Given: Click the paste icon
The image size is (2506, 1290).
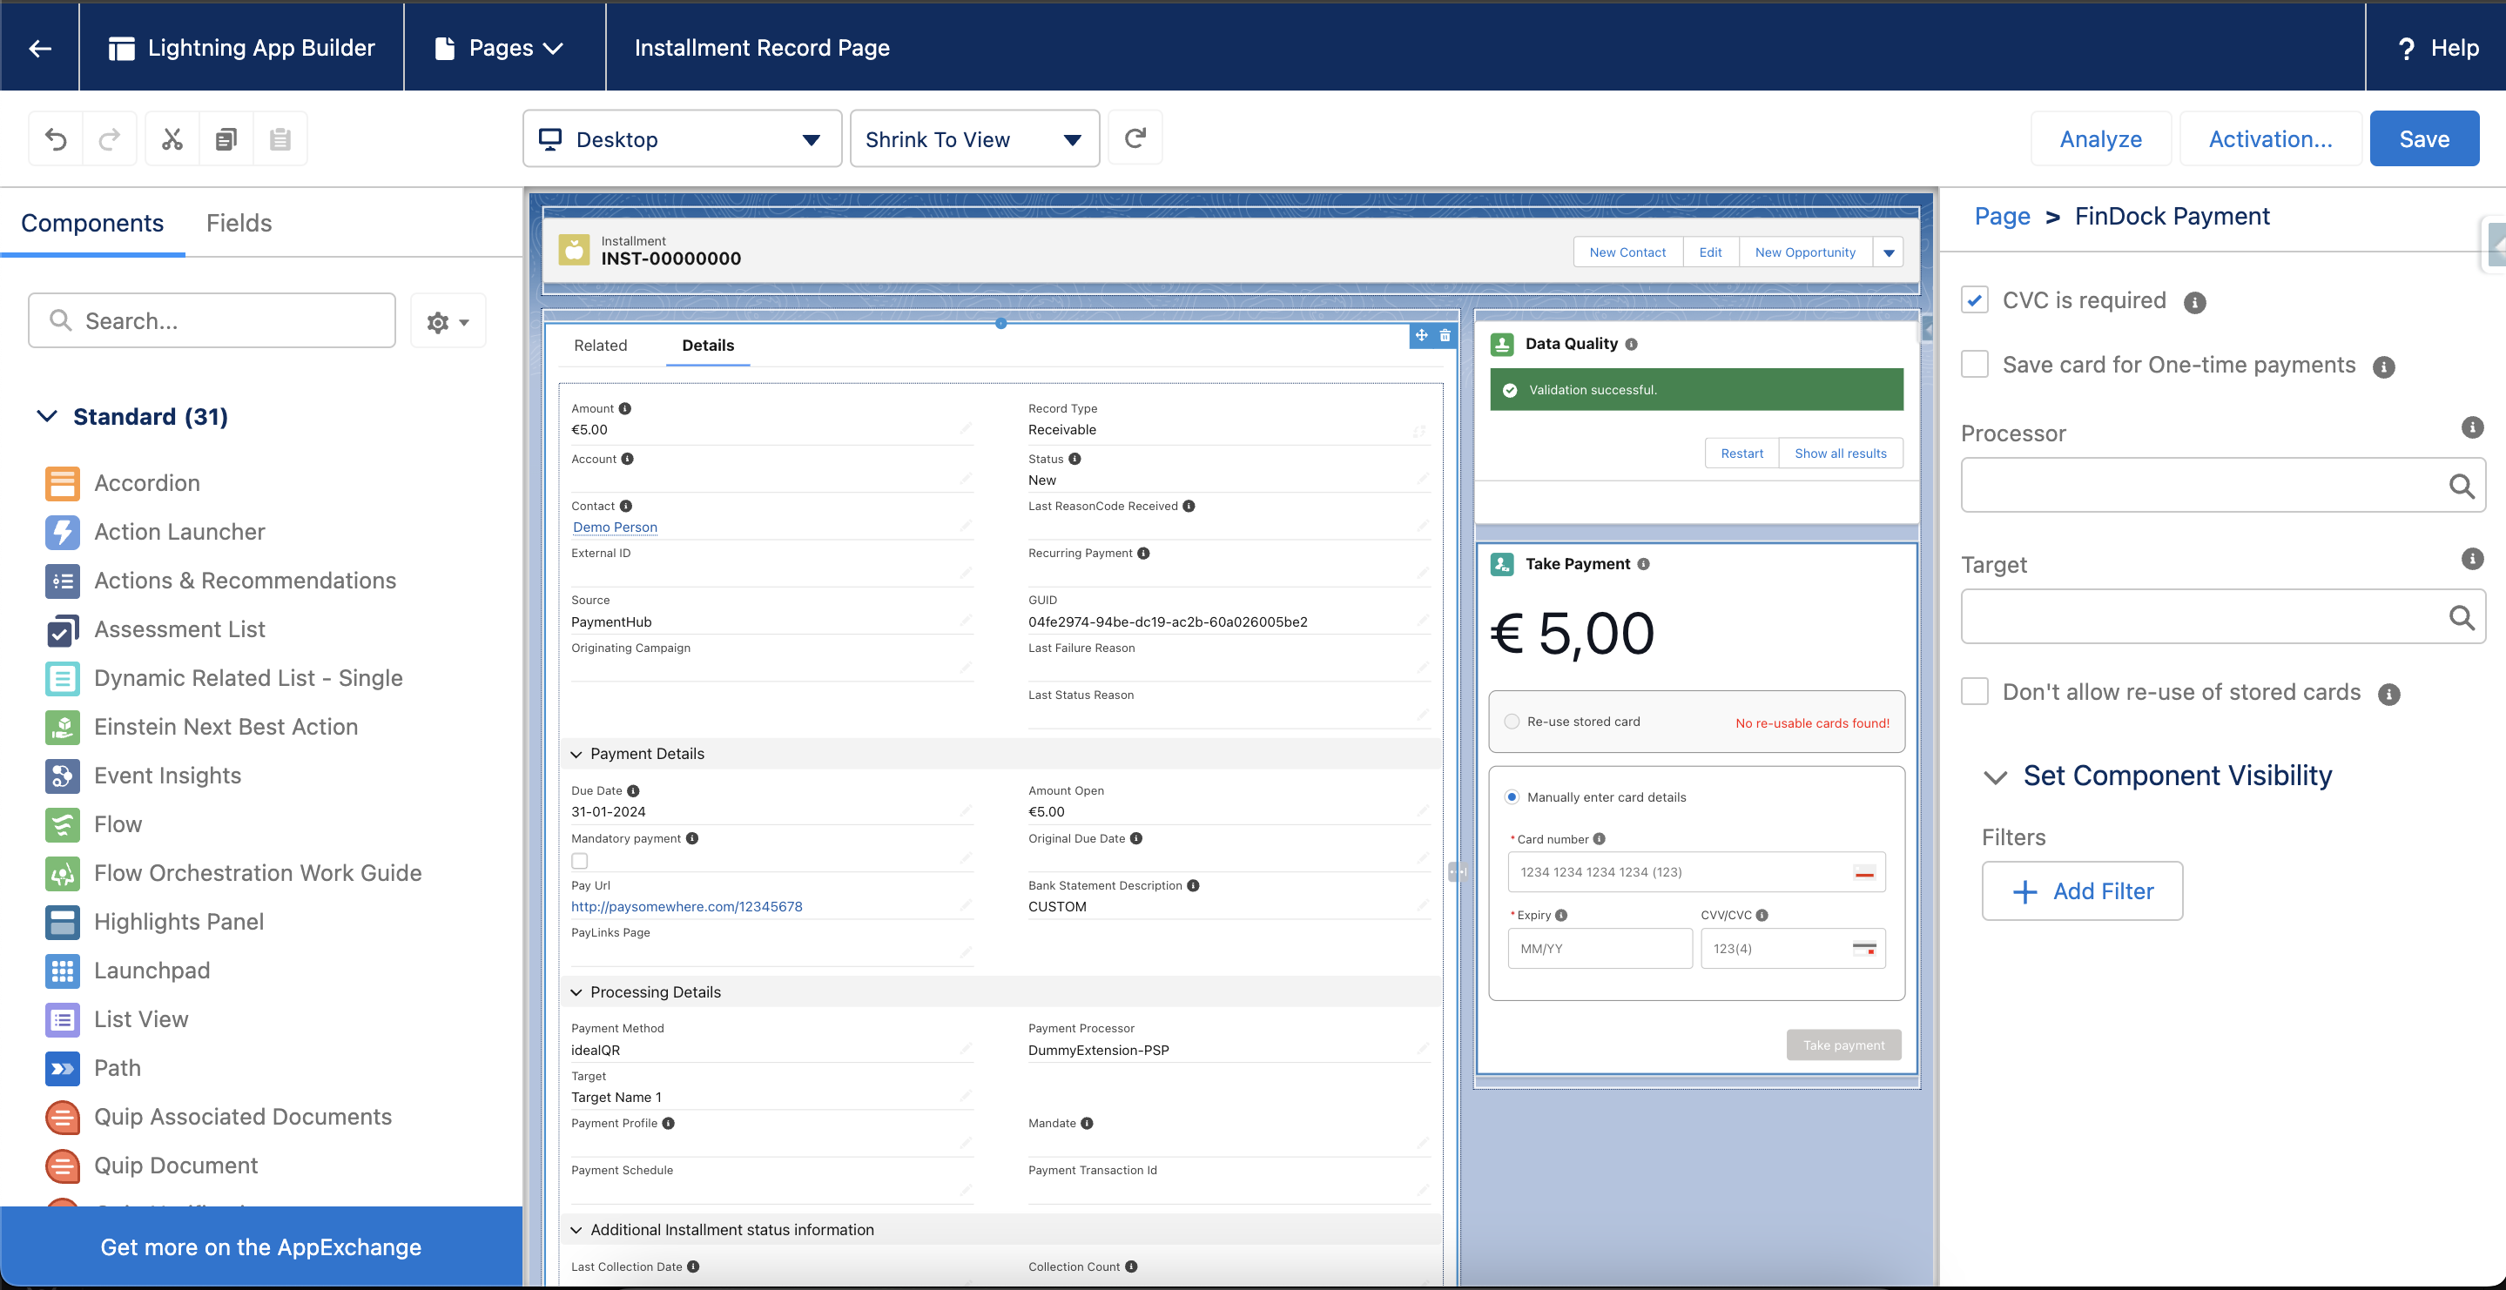Looking at the screenshot, I should pyautogui.click(x=280, y=138).
